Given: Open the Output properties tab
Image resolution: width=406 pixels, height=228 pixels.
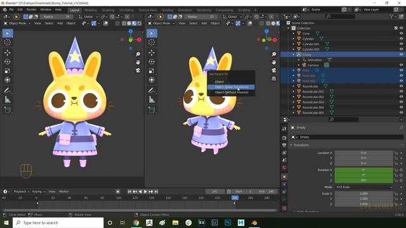Looking at the screenshot, I should [284, 145].
